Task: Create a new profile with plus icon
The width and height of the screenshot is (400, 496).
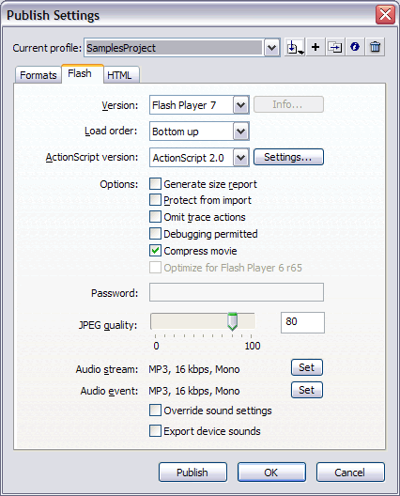Action: 315,48
